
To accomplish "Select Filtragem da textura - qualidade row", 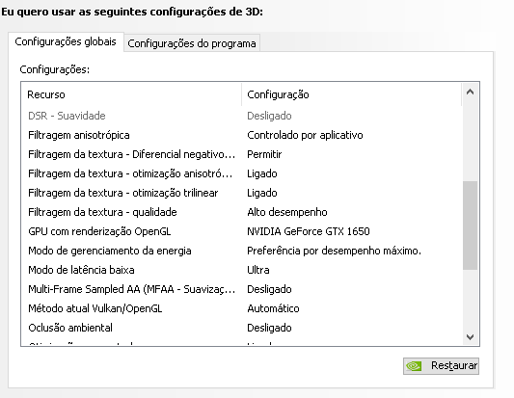I will (242, 212).
